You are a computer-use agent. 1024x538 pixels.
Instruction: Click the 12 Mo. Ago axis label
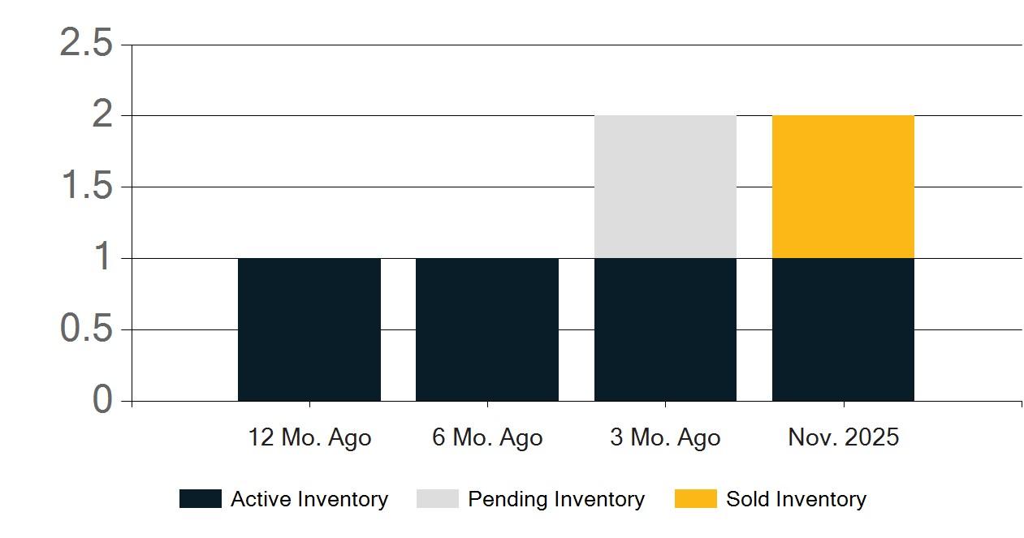(x=309, y=438)
